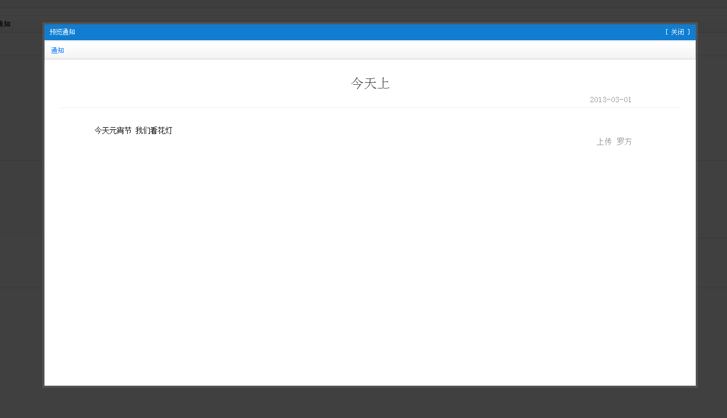The height and width of the screenshot is (418, 727).
Task: Click the notice title 今天上
Action: 370,83
